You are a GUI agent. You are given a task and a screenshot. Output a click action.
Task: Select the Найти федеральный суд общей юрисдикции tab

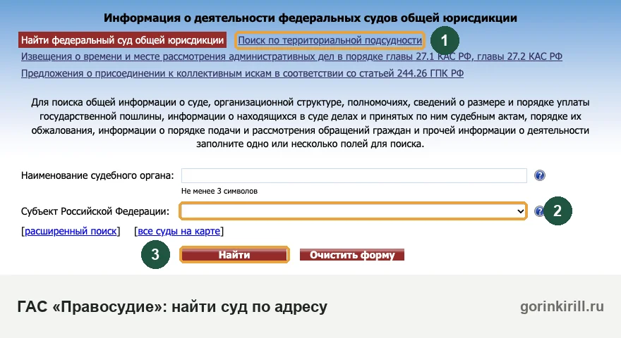pyautogui.click(x=122, y=40)
